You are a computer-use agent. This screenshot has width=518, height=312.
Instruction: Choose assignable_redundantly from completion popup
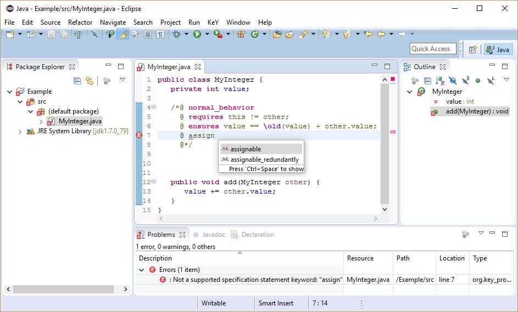point(261,160)
